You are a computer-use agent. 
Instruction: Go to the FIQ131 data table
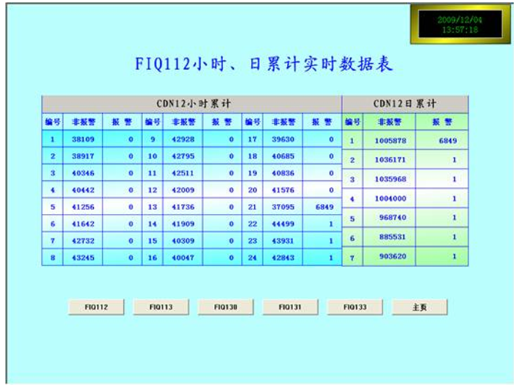[290, 307]
